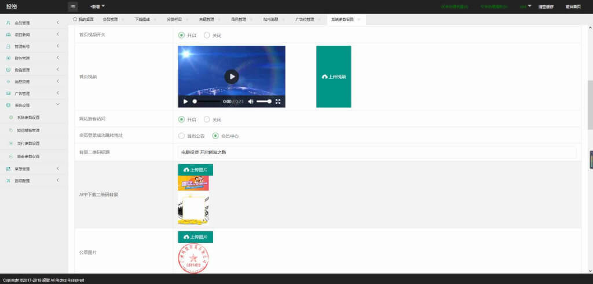Expand 财务管理 sidebar menu chevron
Image resolution: width=593 pixels, height=284 pixels.
(58, 58)
